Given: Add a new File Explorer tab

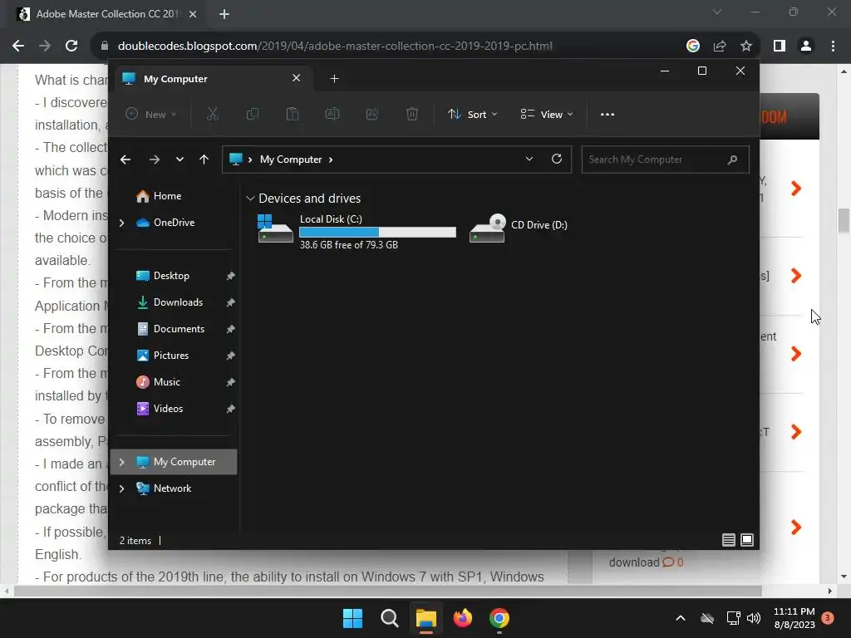Looking at the screenshot, I should click(334, 79).
